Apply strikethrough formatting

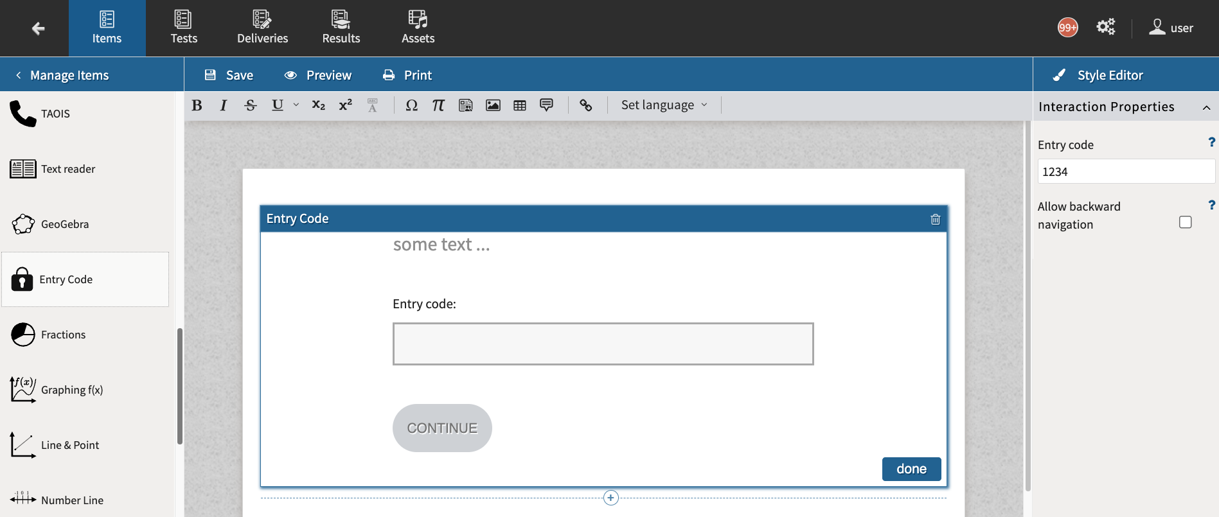pyautogui.click(x=251, y=105)
